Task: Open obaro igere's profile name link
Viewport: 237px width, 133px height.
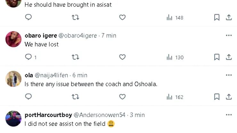Action: point(41,35)
